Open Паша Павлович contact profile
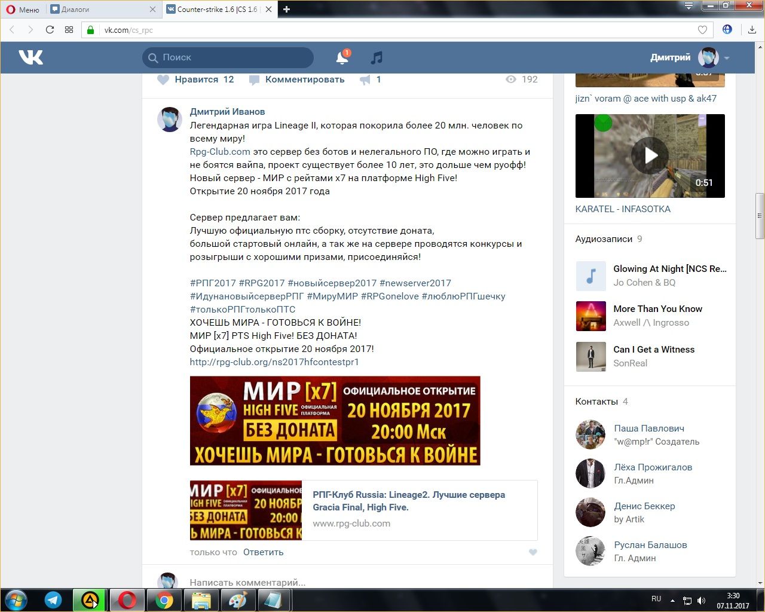 click(649, 429)
